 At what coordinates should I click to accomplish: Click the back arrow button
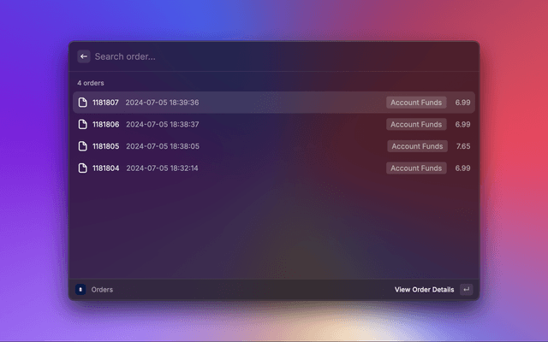[x=84, y=56]
